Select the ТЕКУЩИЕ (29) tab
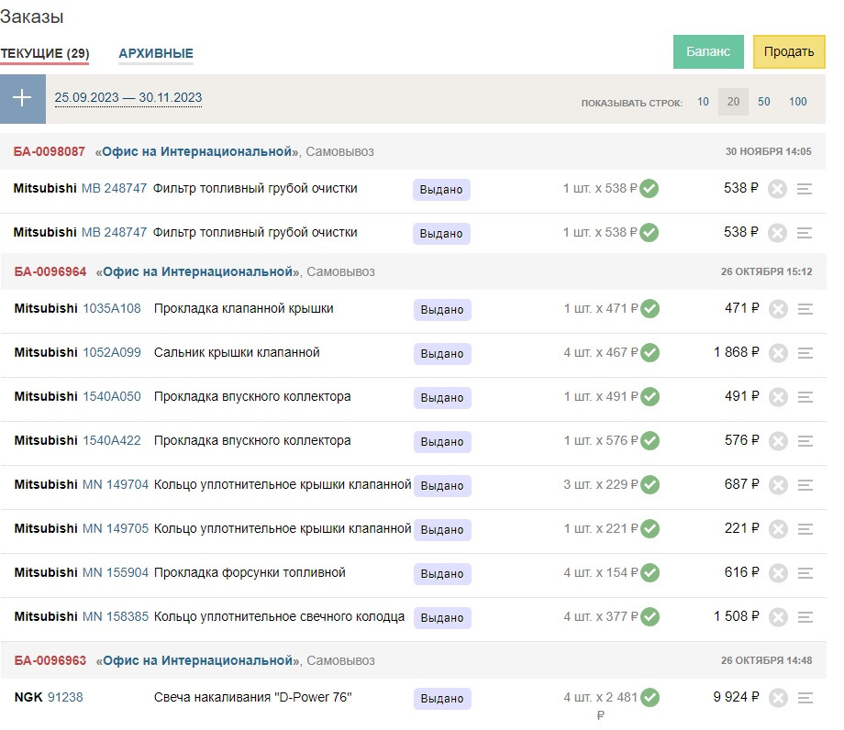This screenshot has height=730, width=844. click(x=44, y=53)
